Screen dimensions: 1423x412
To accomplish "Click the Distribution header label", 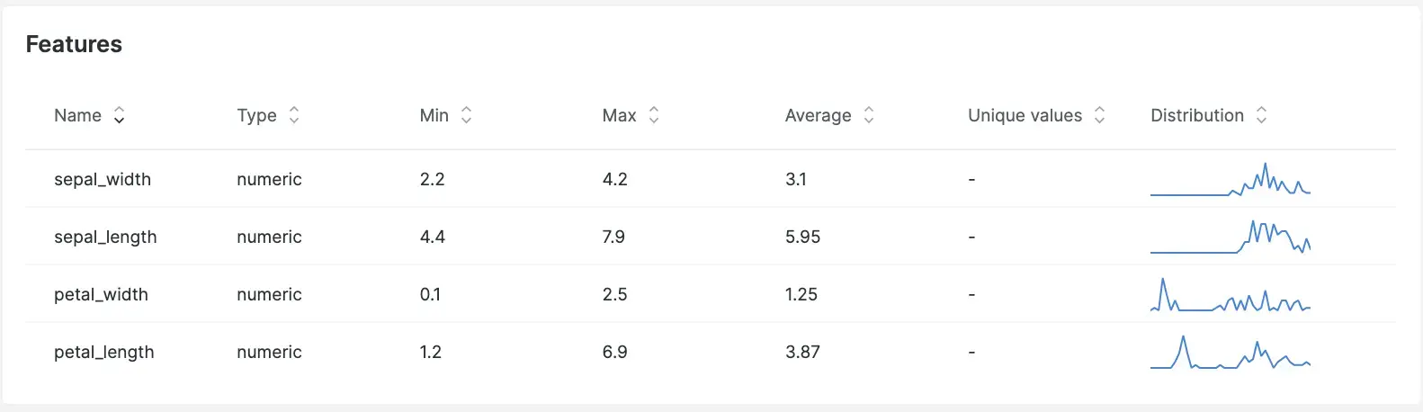I will tap(1197, 115).
